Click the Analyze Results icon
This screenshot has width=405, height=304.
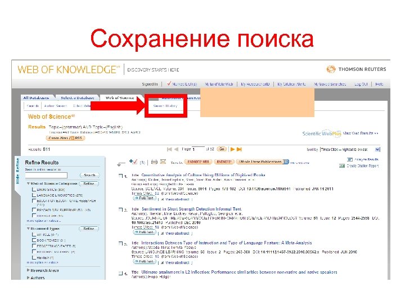tap(350, 159)
